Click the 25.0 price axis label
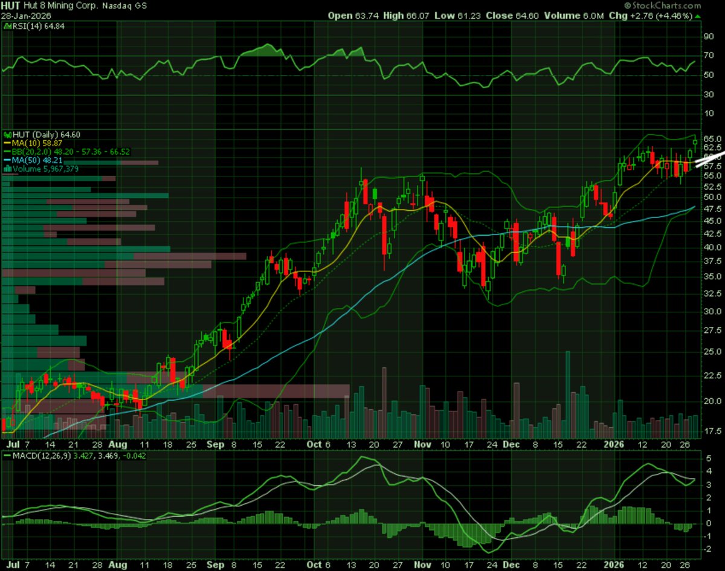This screenshot has height=571, width=725. click(711, 351)
